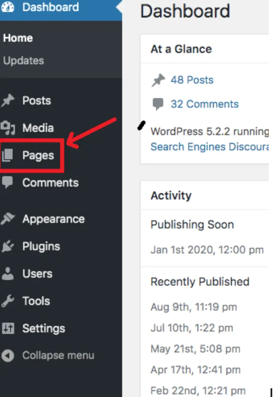Click the Settings sliders icon
This screenshot has width=274, height=397.
[8, 328]
